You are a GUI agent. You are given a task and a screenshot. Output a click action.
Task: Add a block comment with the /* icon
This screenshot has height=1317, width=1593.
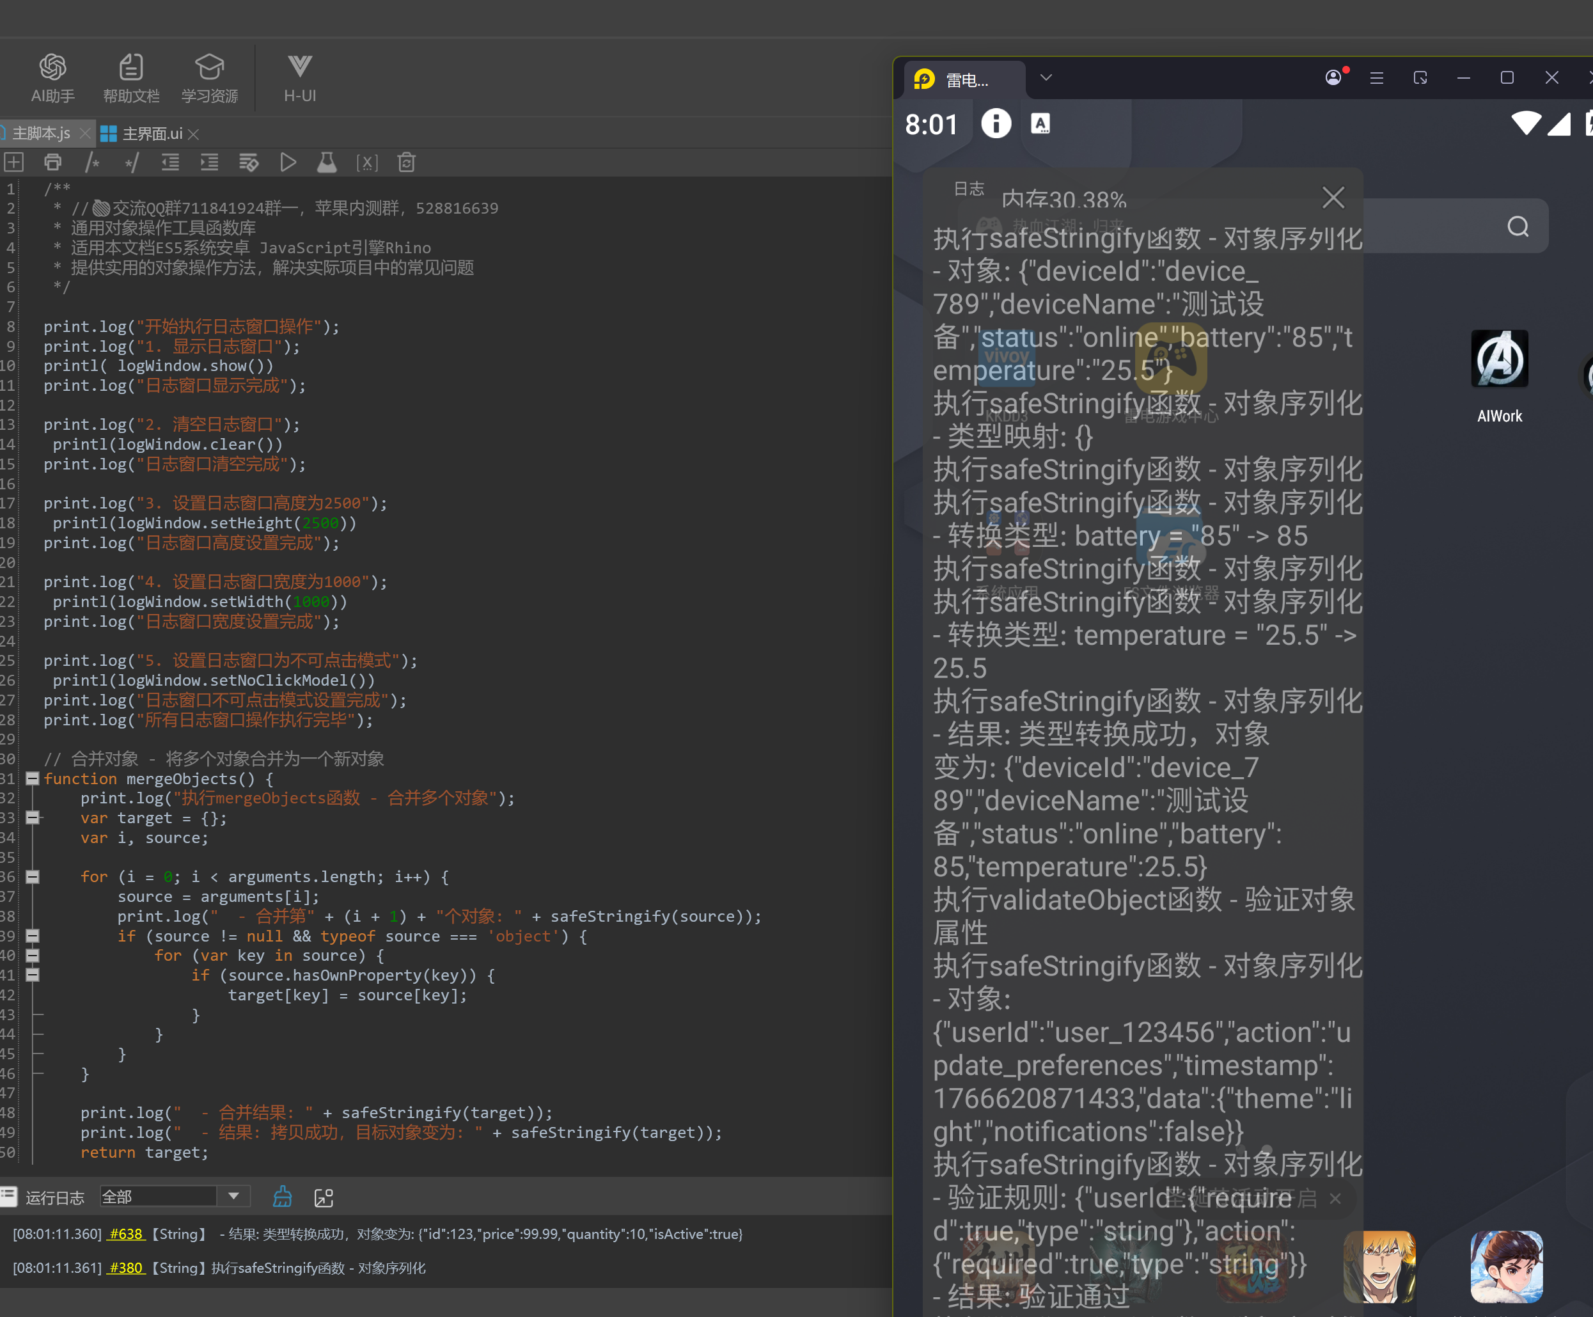(x=93, y=162)
